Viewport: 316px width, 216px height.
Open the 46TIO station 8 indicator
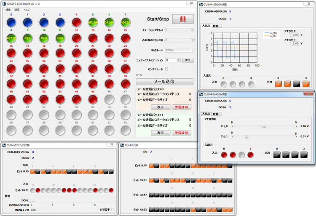[11, 38]
